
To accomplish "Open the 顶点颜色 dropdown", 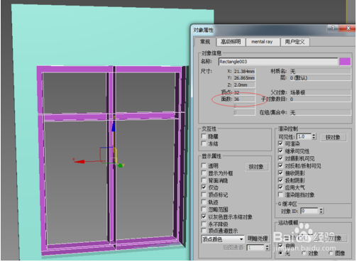I will [x=223, y=239].
